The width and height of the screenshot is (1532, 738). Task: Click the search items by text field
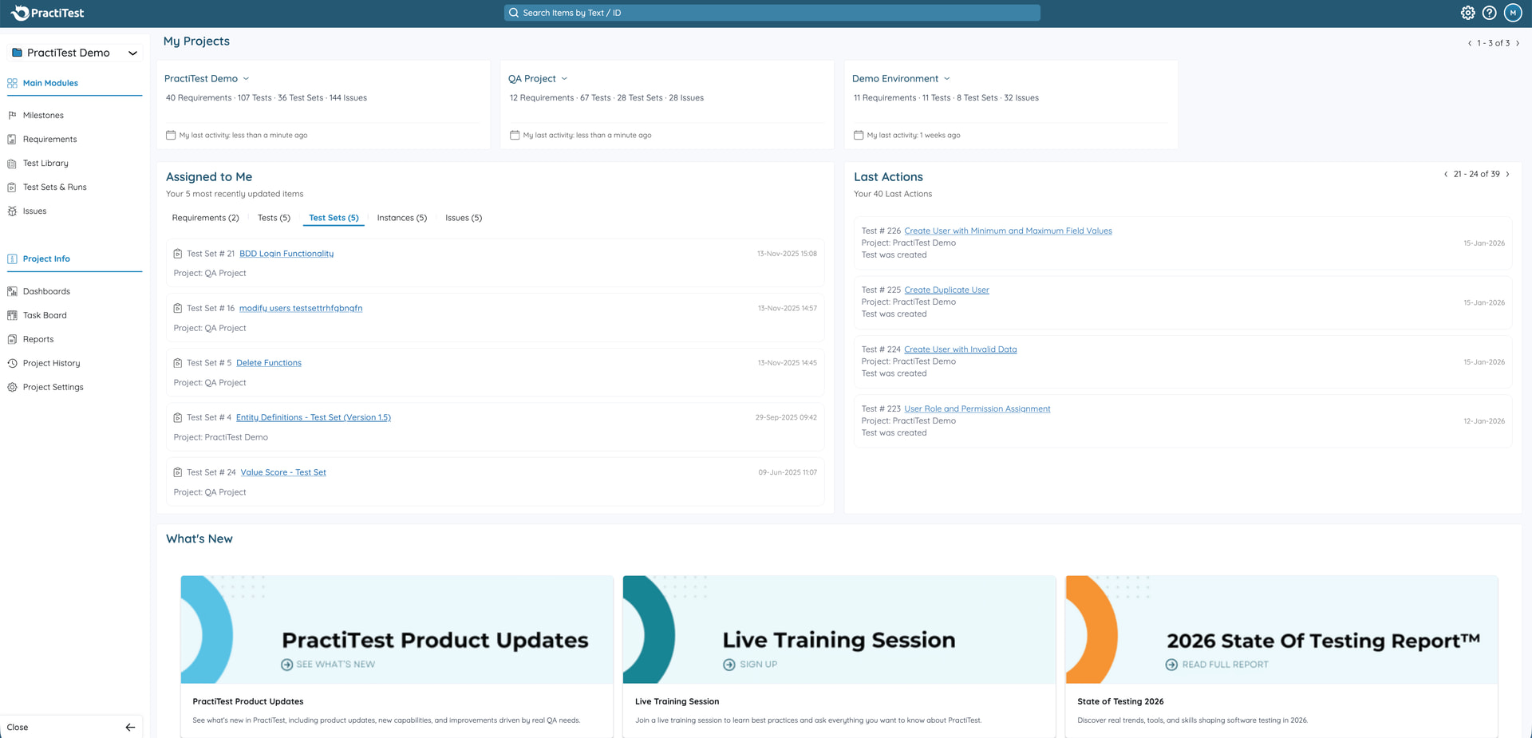click(772, 13)
